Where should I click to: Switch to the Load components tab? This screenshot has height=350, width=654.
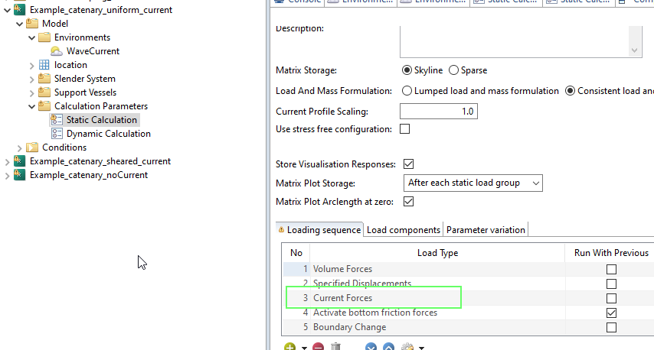point(404,229)
